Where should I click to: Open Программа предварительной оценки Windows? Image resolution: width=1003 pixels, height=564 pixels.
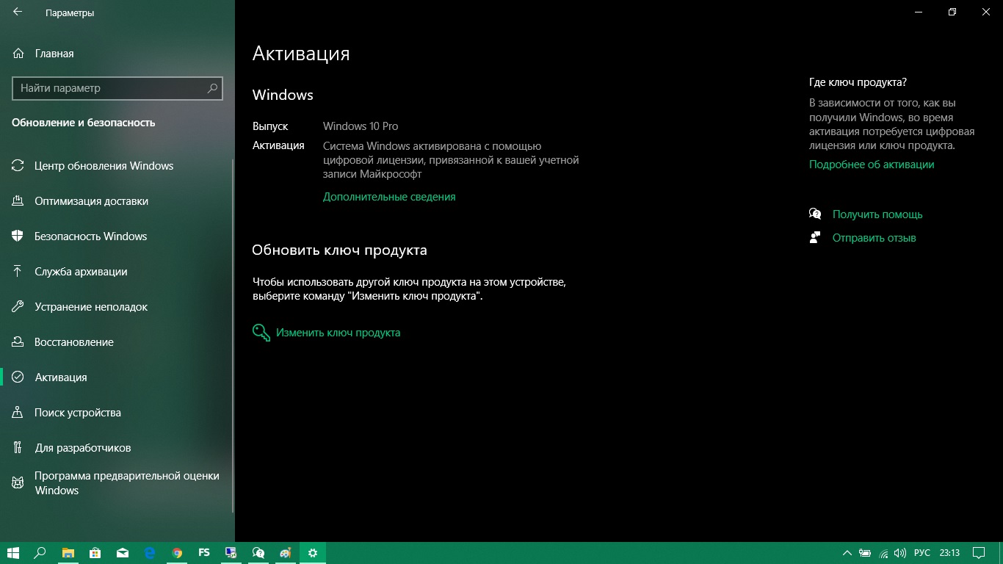tap(117, 483)
